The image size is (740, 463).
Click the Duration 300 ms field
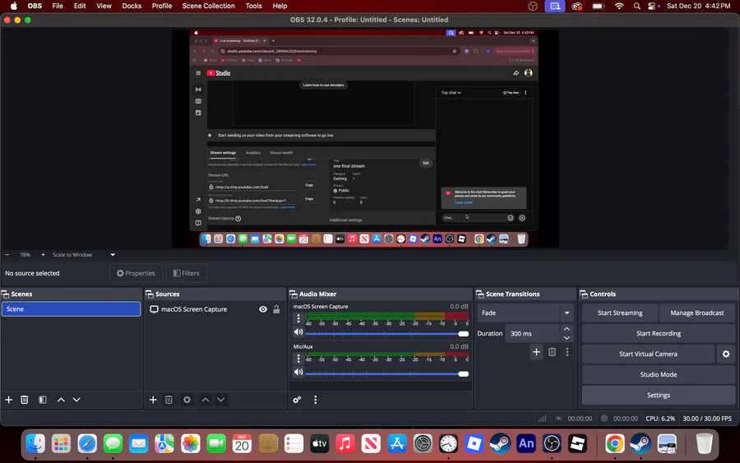[532, 333]
